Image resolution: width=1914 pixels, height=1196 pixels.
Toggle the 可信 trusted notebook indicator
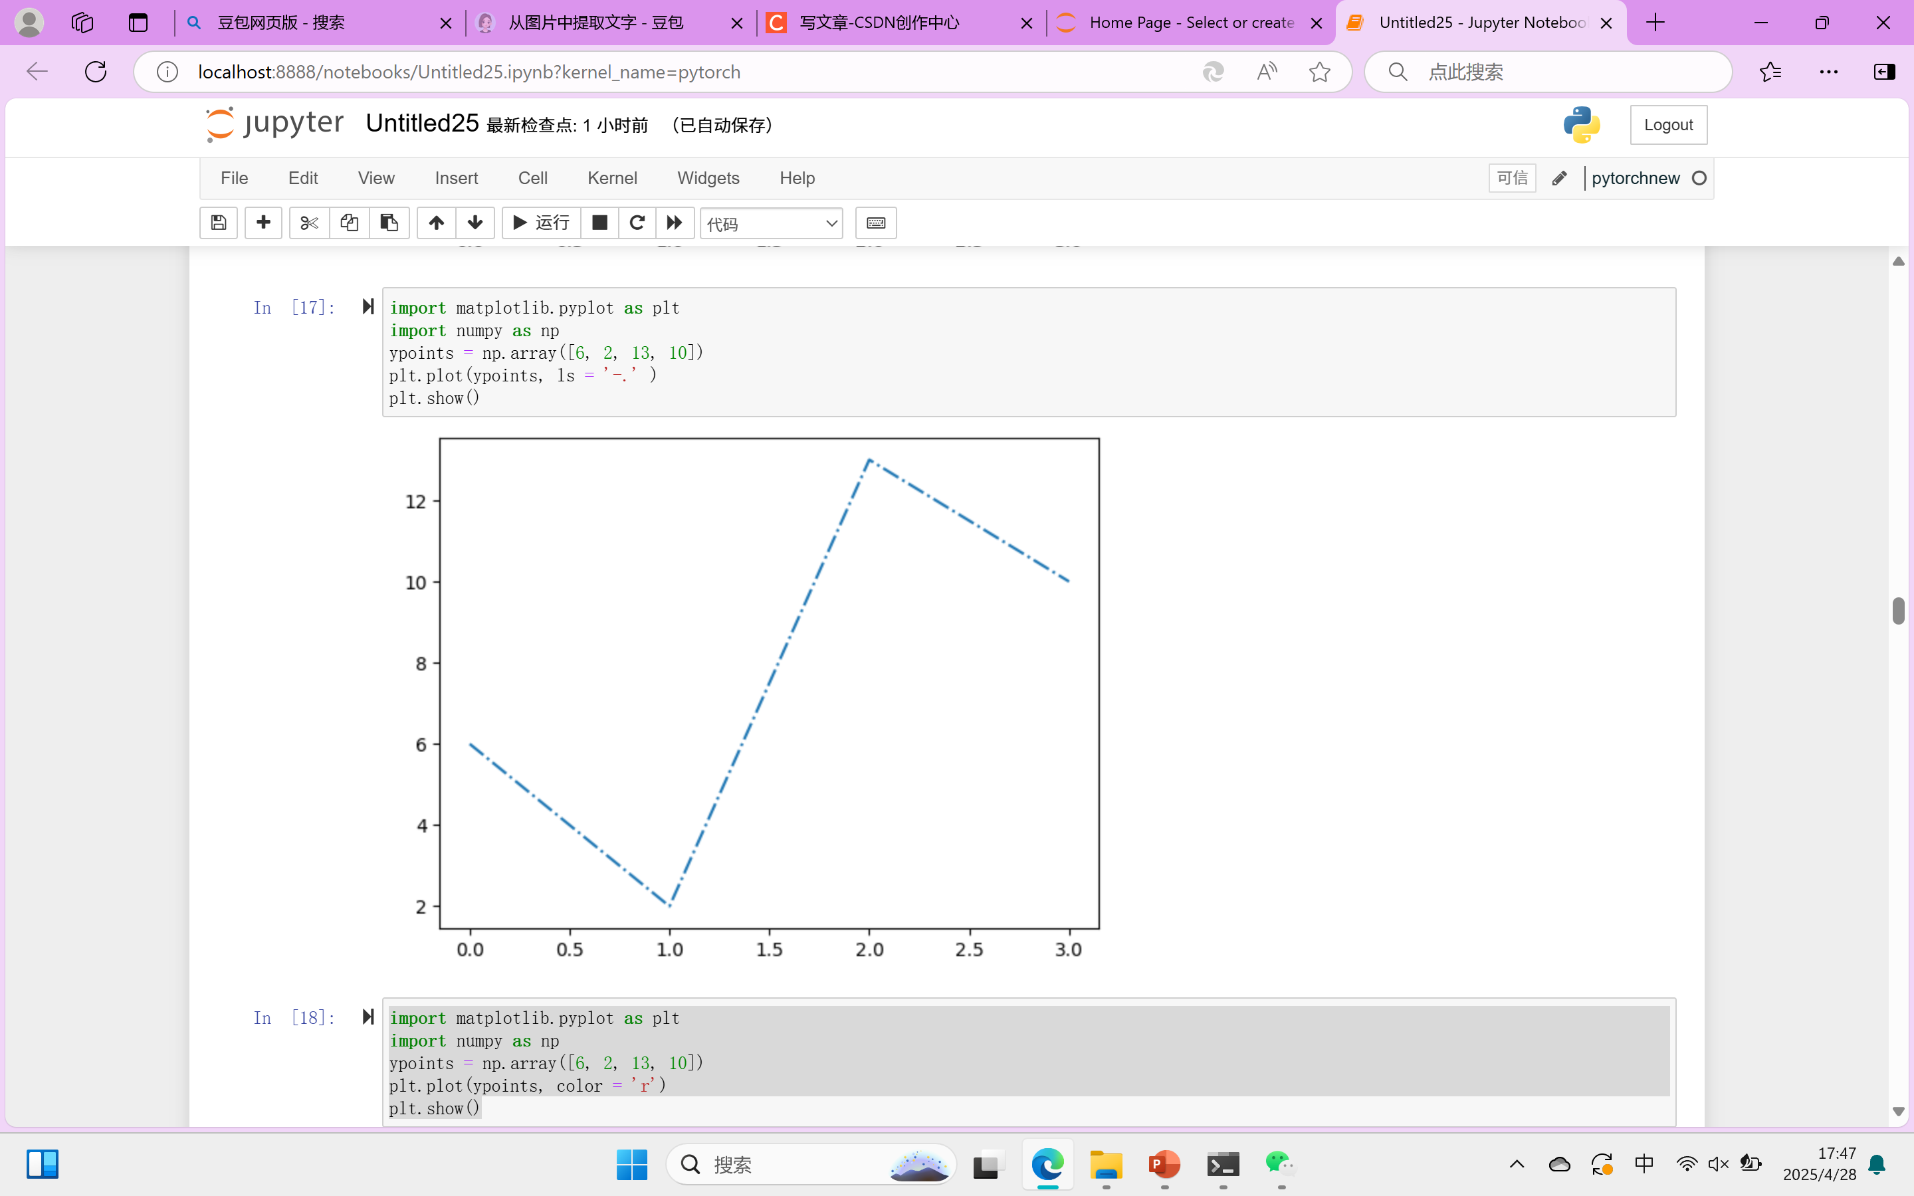(1511, 178)
